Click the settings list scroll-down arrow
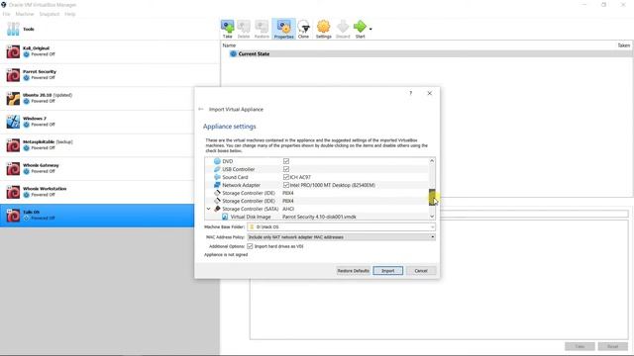 pyautogui.click(x=432, y=217)
